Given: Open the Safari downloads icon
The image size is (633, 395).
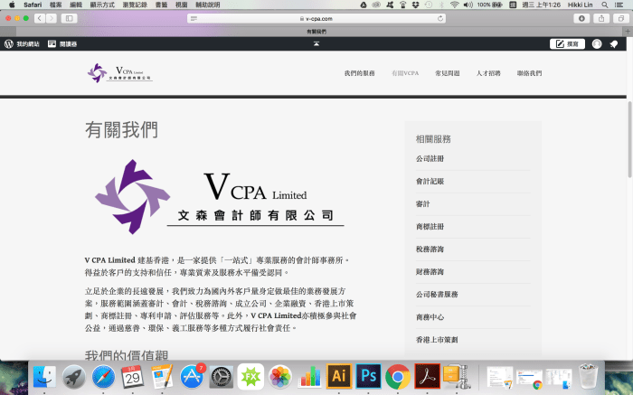Looking at the screenshot, I should point(581,18).
